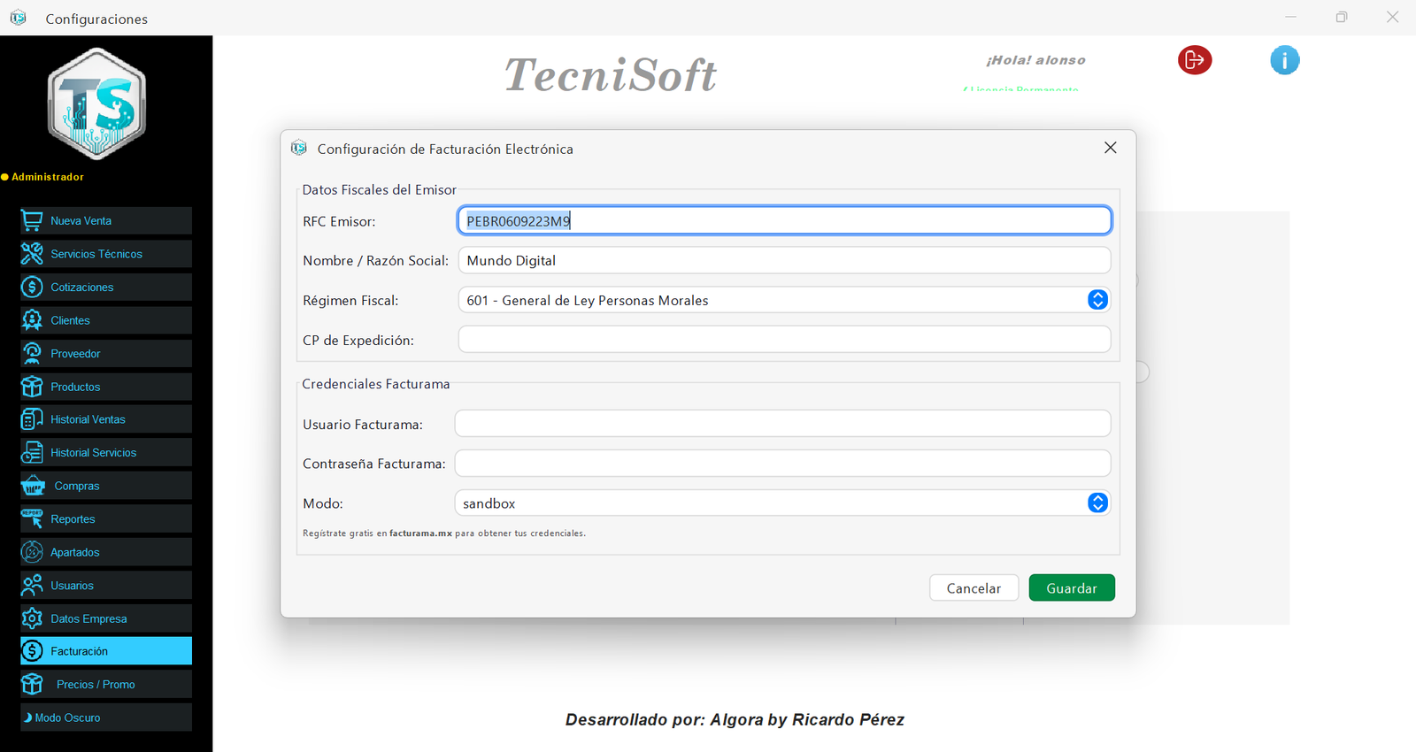Viewport: 1416px width, 752px height.
Task: Click the Proveedor supplier icon
Action: (x=32, y=353)
